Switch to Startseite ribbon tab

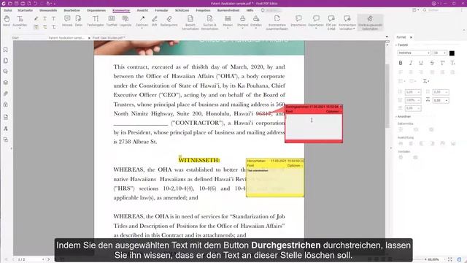coord(26,10)
